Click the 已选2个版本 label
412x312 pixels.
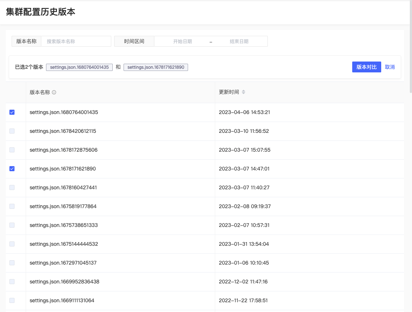click(29, 67)
